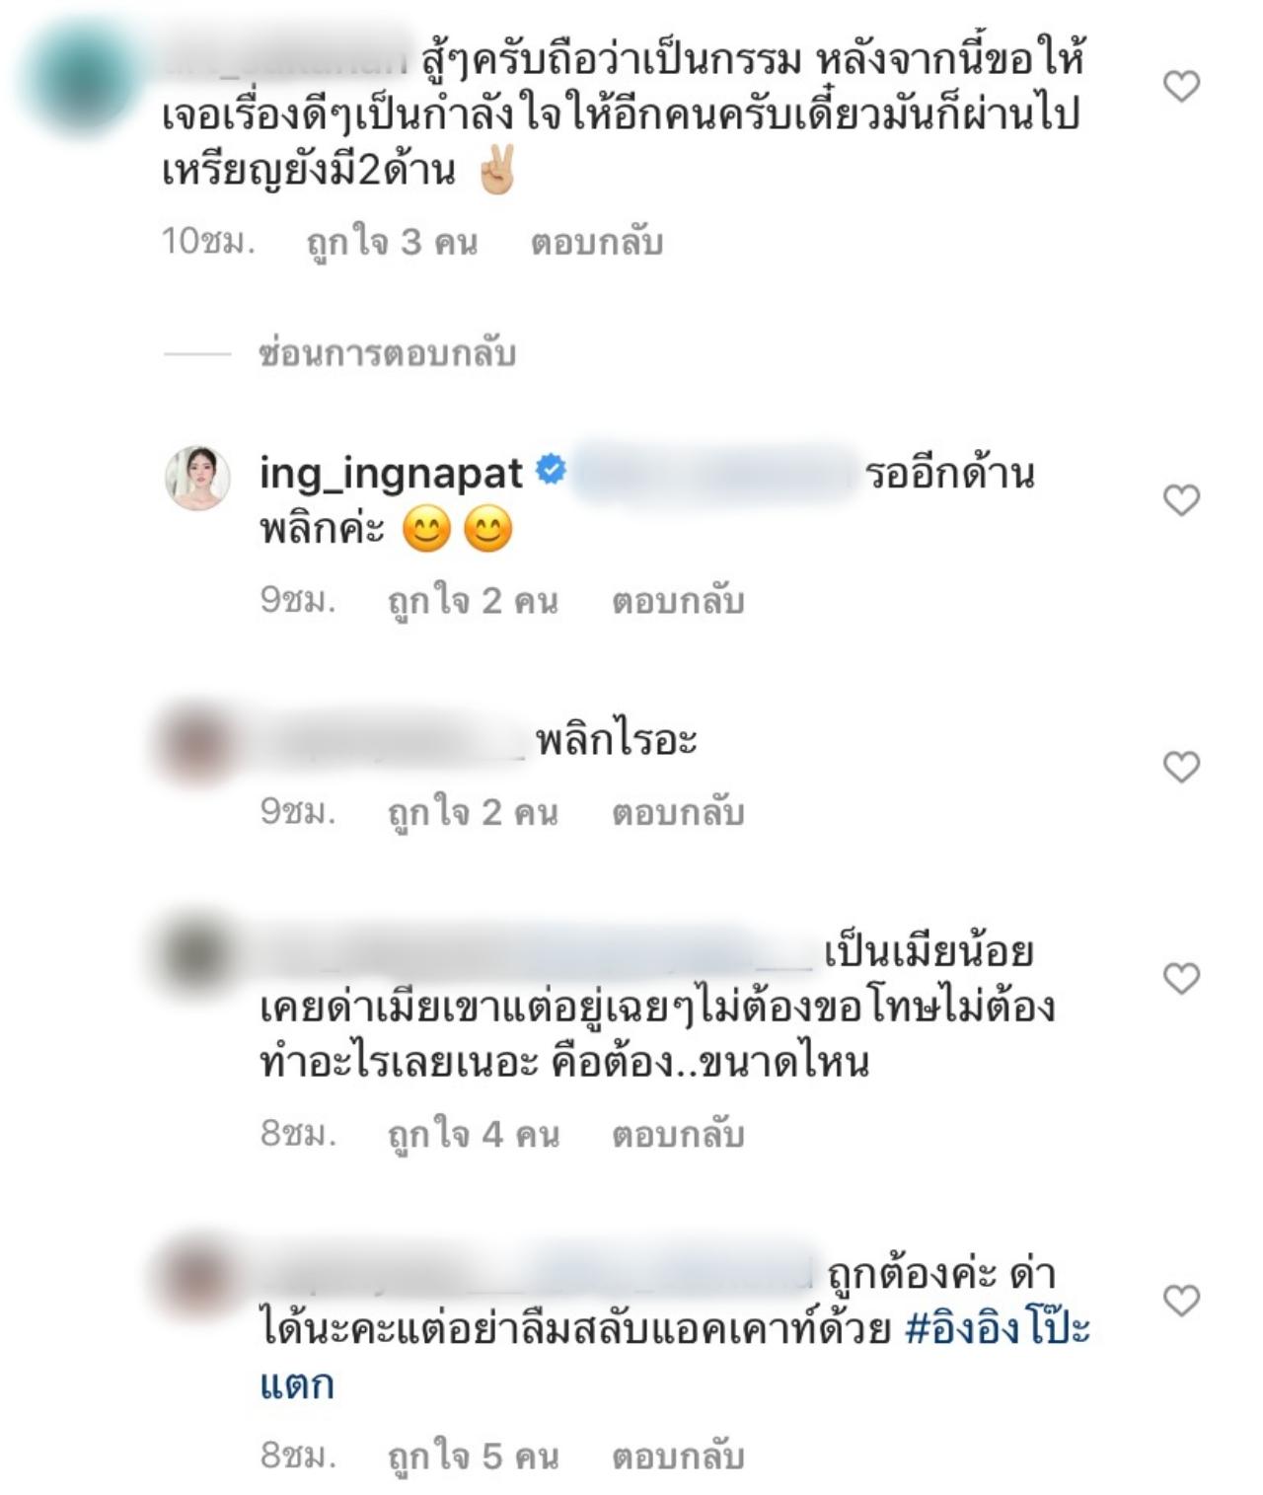Like the top comment about karma
The width and height of the screenshot is (1263, 1495).
point(1181,87)
